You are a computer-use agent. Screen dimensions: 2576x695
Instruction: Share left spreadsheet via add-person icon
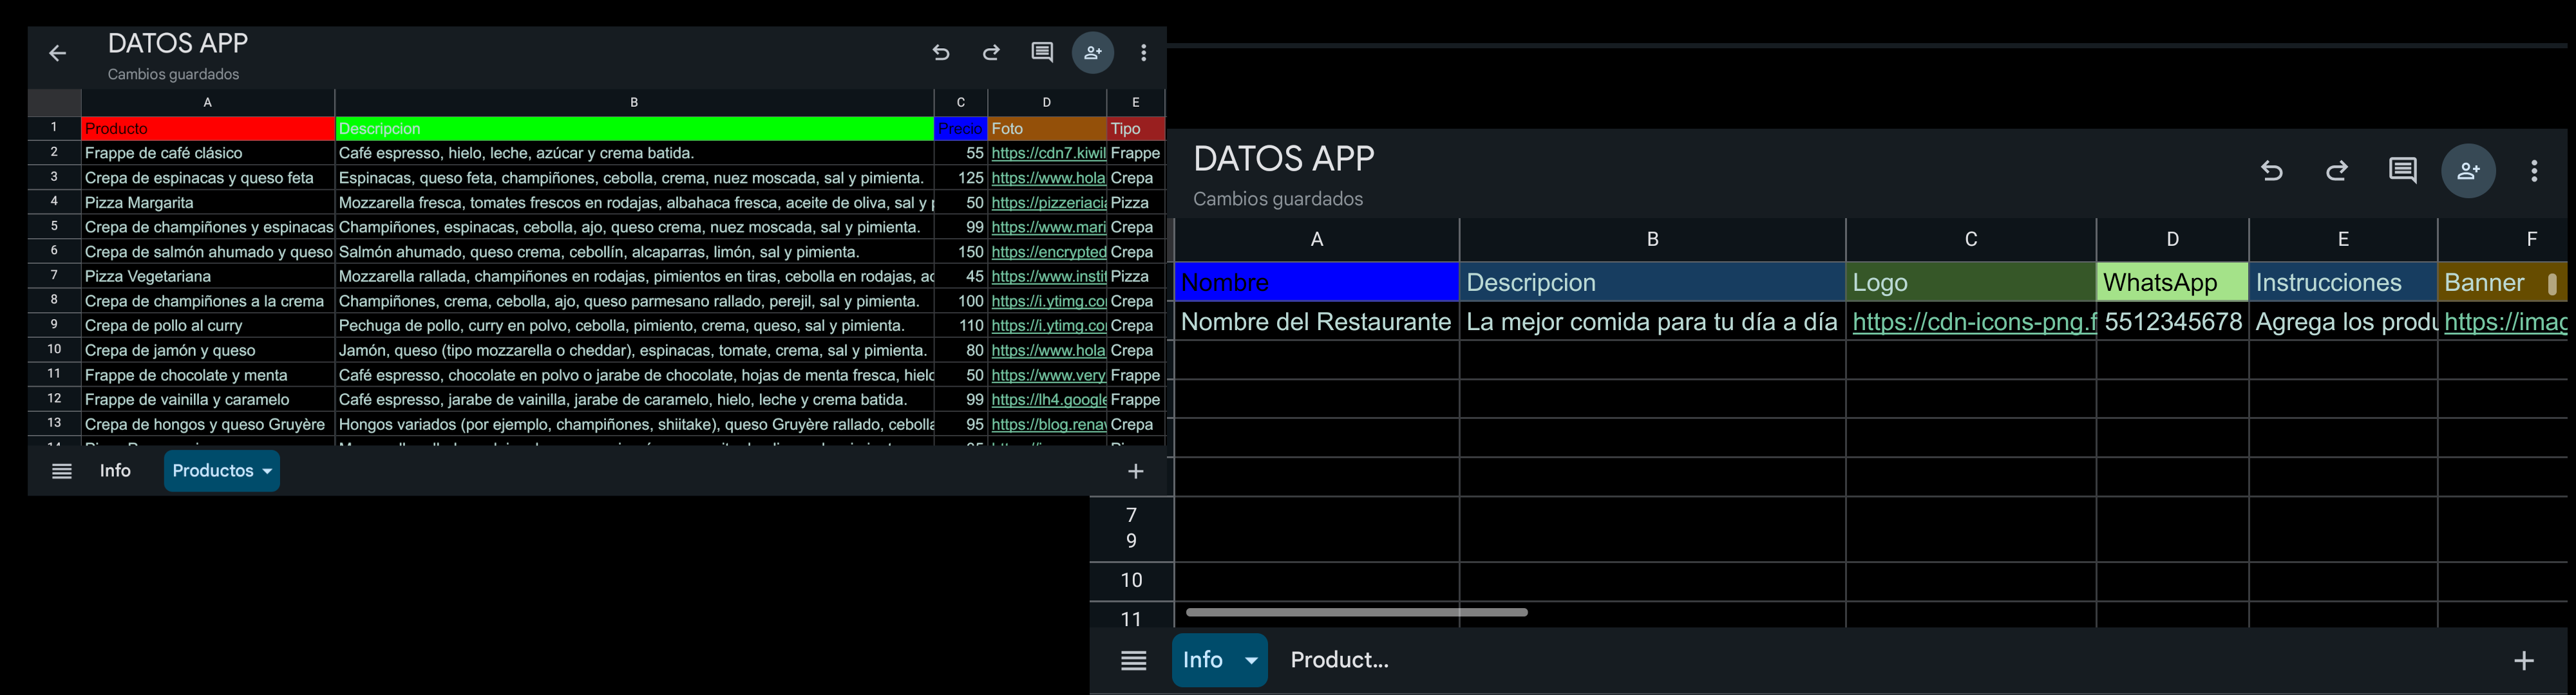[1093, 53]
